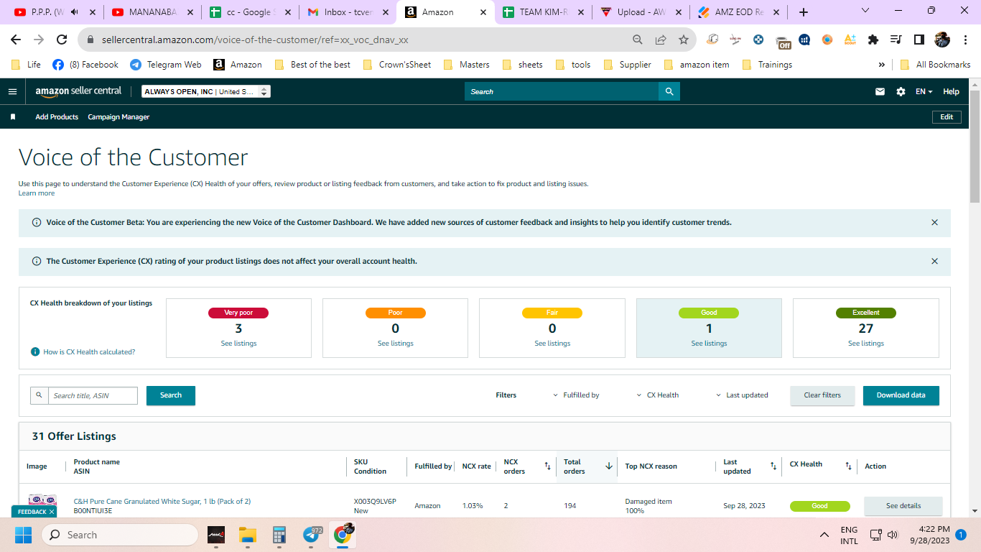The height and width of the screenshot is (552, 981).
Task: Open the Calculator app in the taskbar
Action: point(279,535)
